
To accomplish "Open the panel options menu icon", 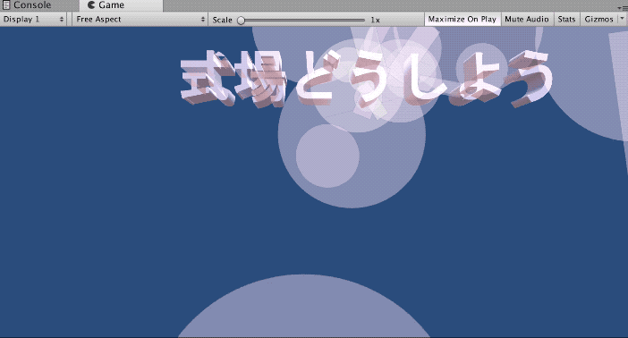I will [x=623, y=8].
